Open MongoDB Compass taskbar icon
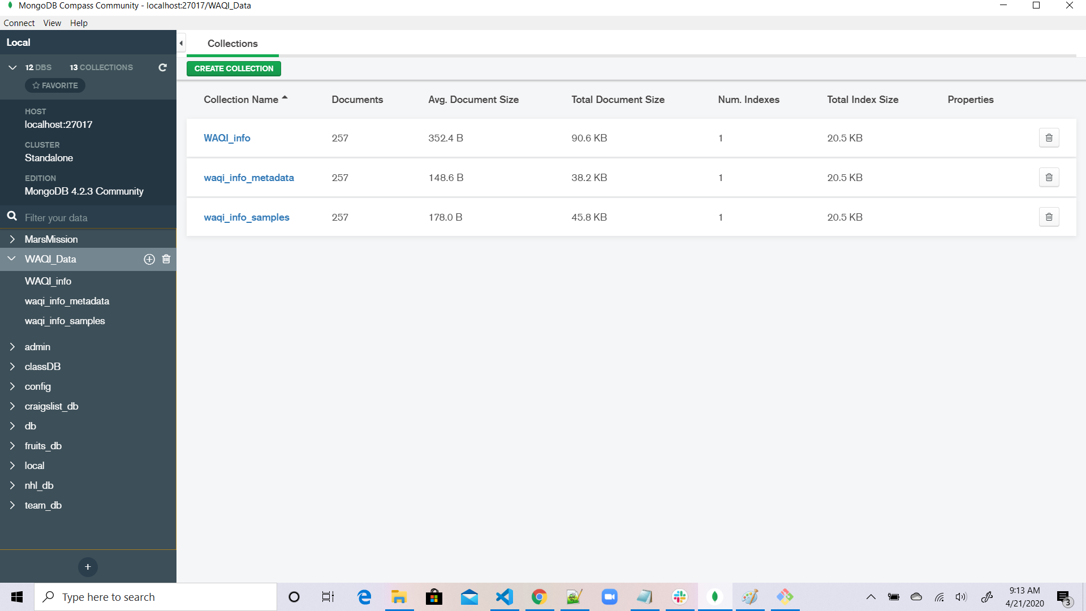1086x611 pixels. click(x=714, y=597)
